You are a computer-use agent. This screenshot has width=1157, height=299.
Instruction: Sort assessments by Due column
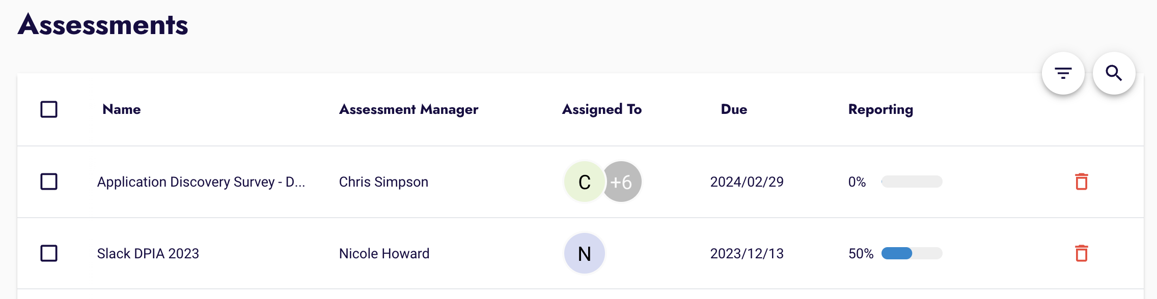point(734,109)
